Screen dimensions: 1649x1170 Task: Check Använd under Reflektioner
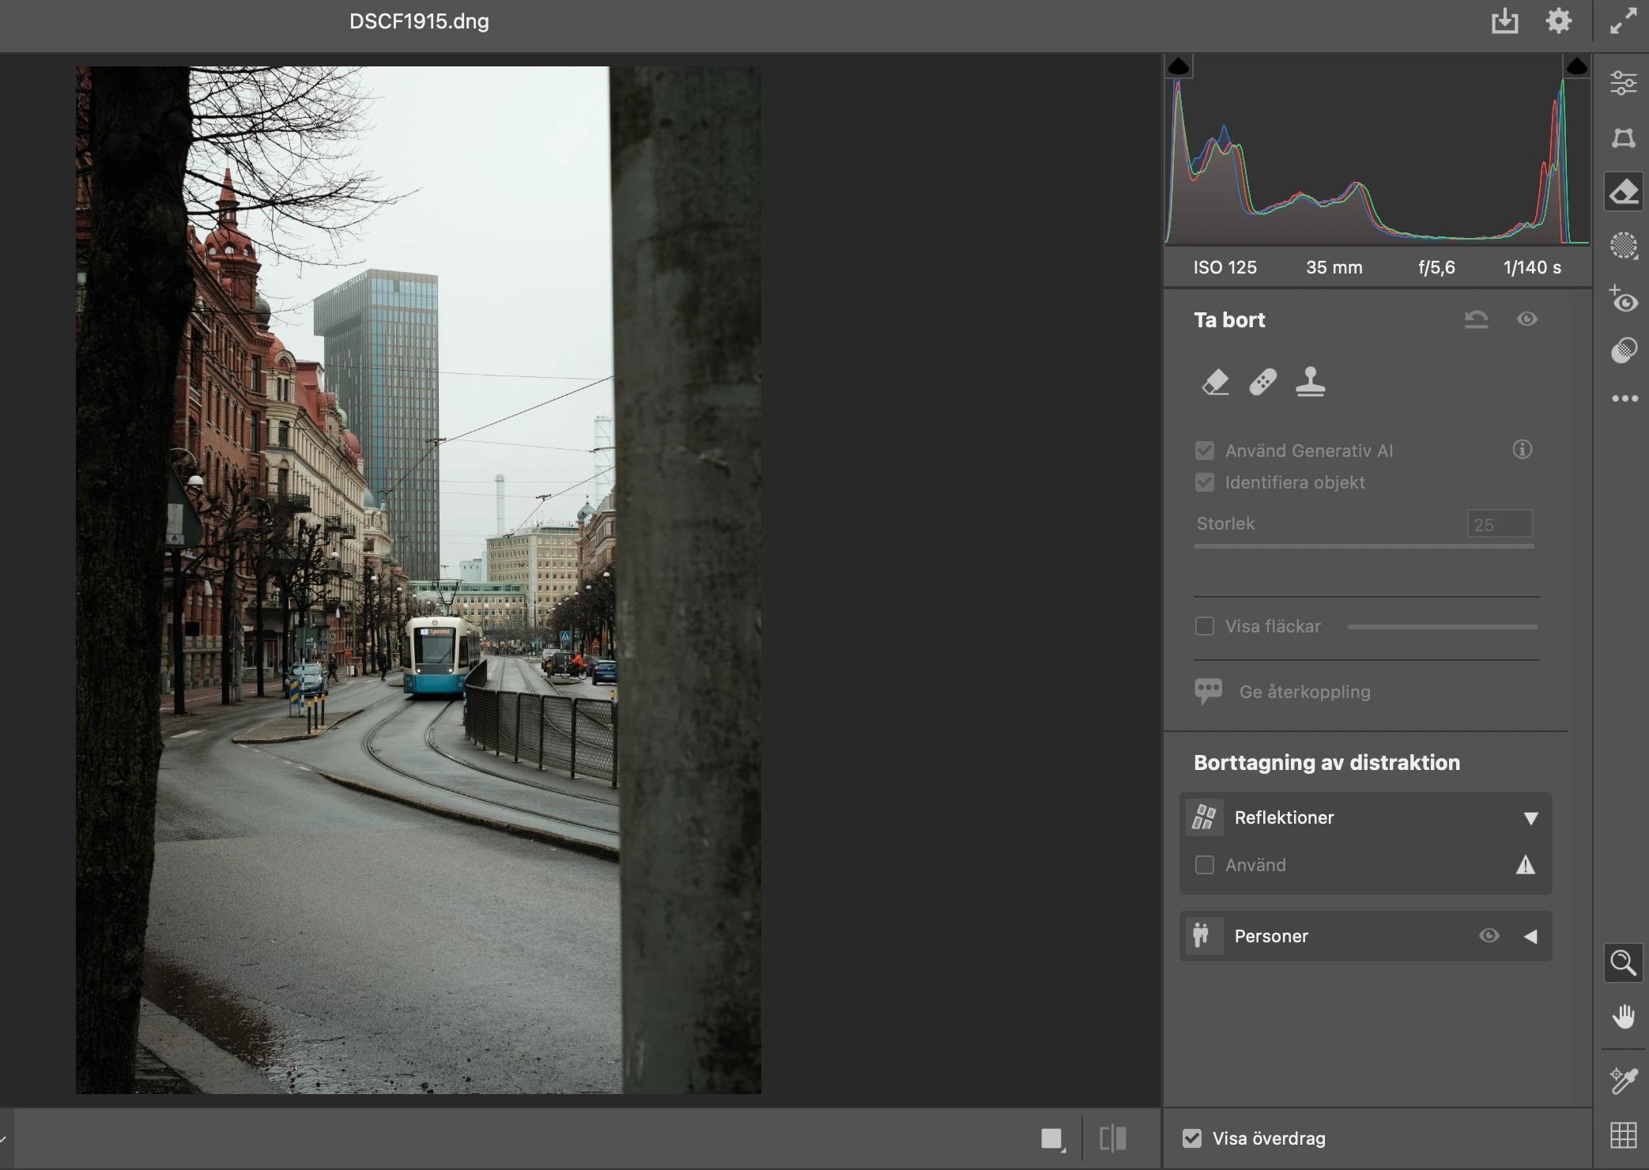tap(1205, 865)
